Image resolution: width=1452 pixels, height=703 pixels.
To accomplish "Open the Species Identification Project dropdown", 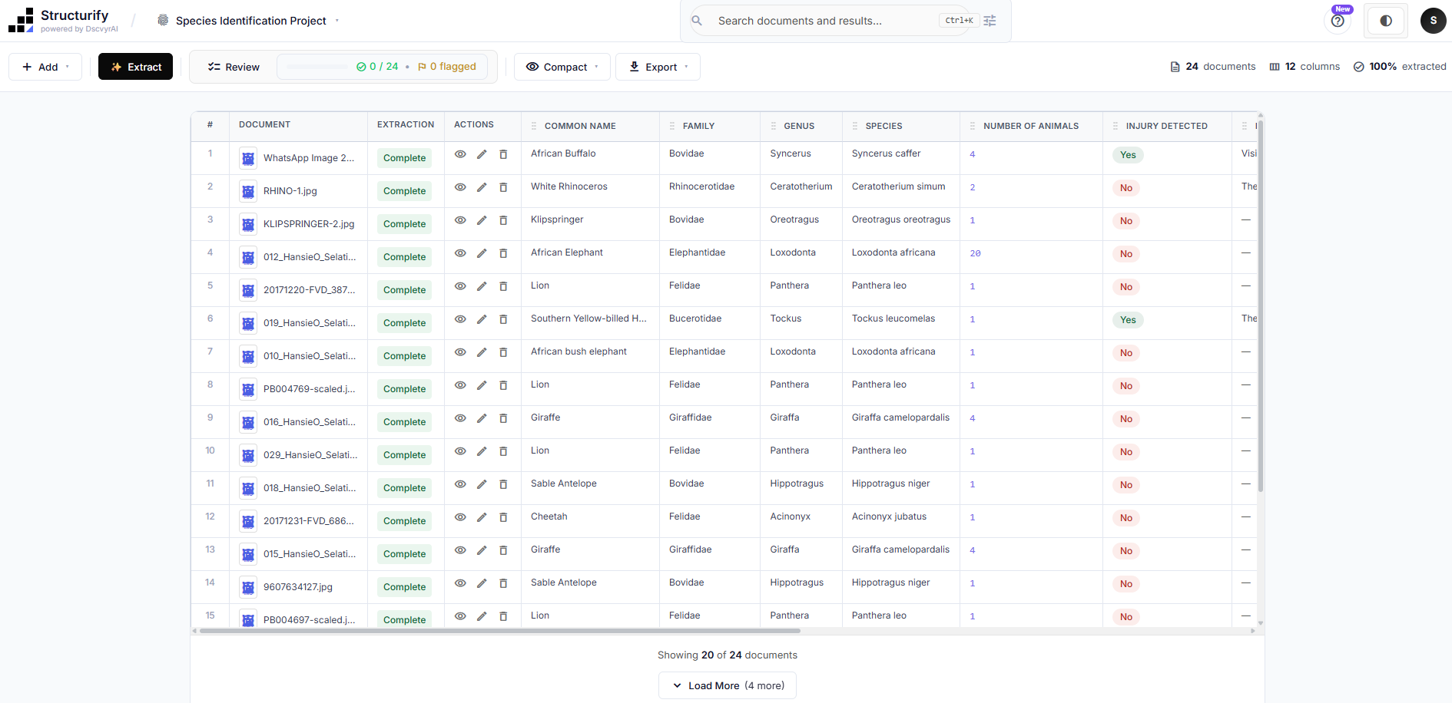I will tap(336, 21).
